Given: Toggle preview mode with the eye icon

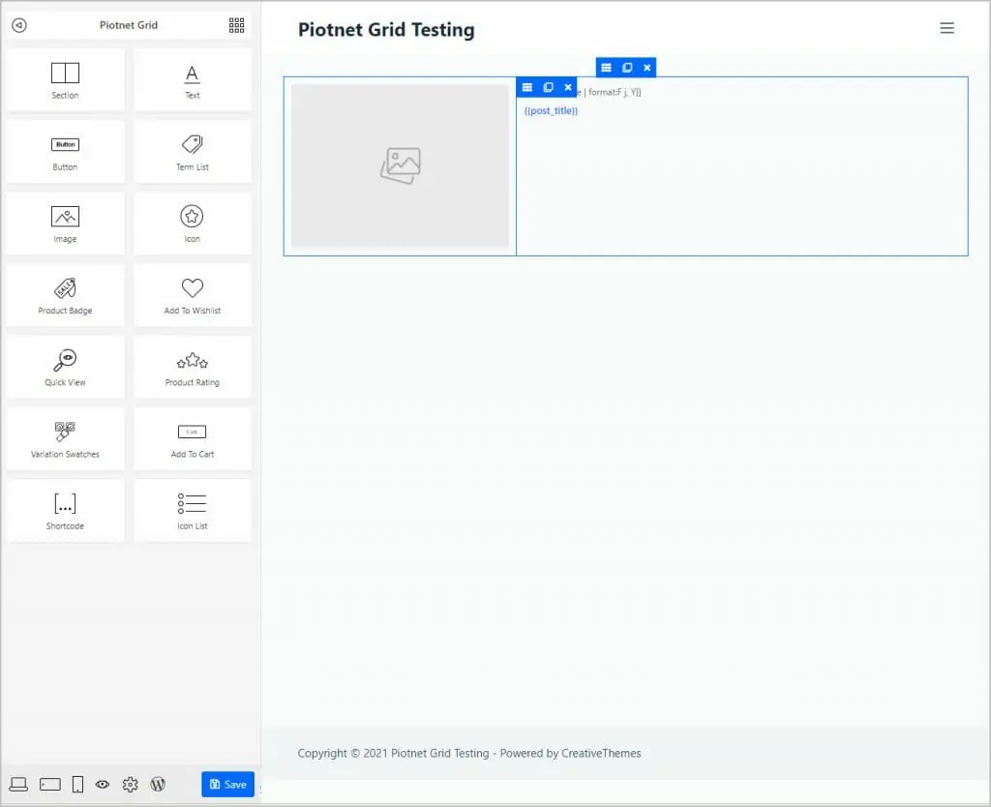Looking at the screenshot, I should click(x=103, y=785).
